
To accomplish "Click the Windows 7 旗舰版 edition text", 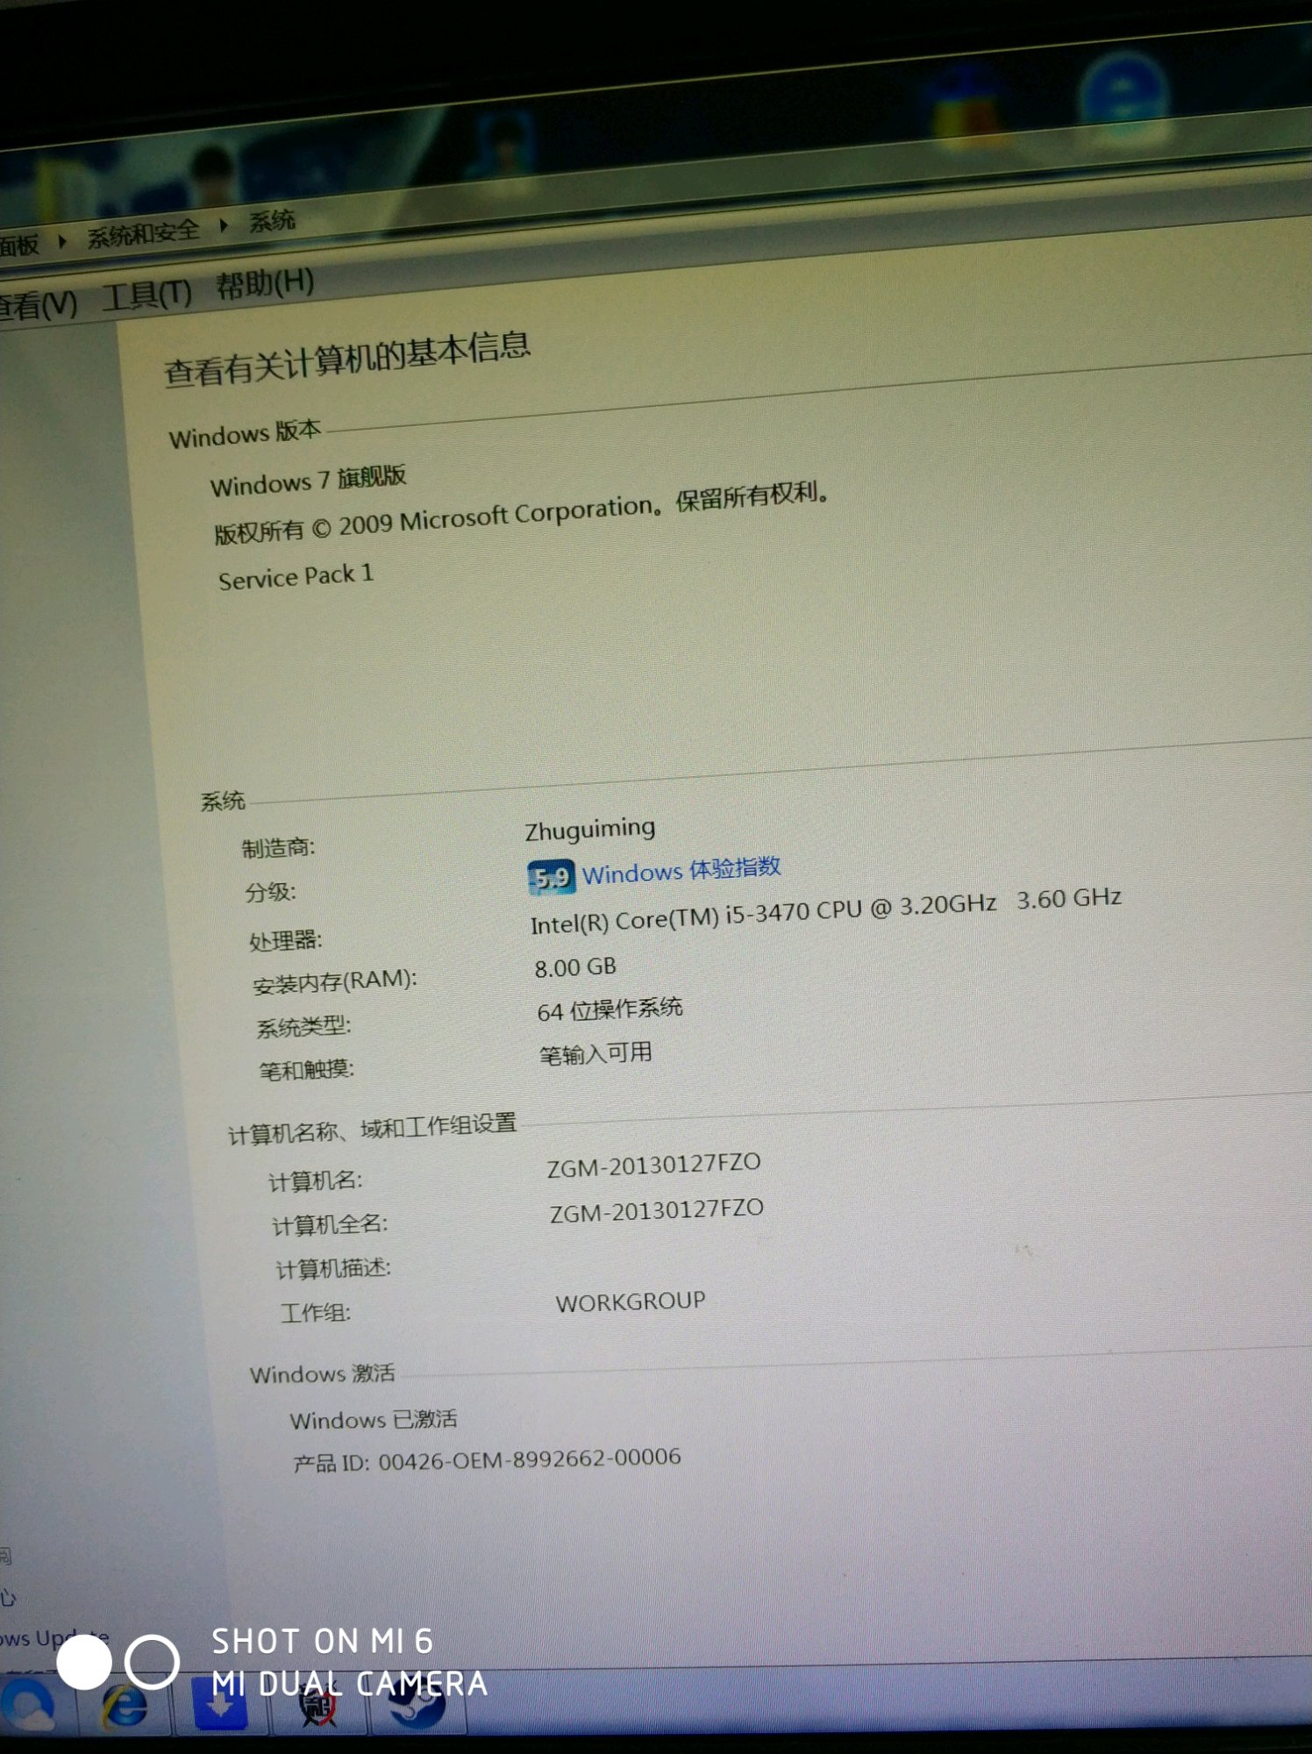I will [x=308, y=481].
